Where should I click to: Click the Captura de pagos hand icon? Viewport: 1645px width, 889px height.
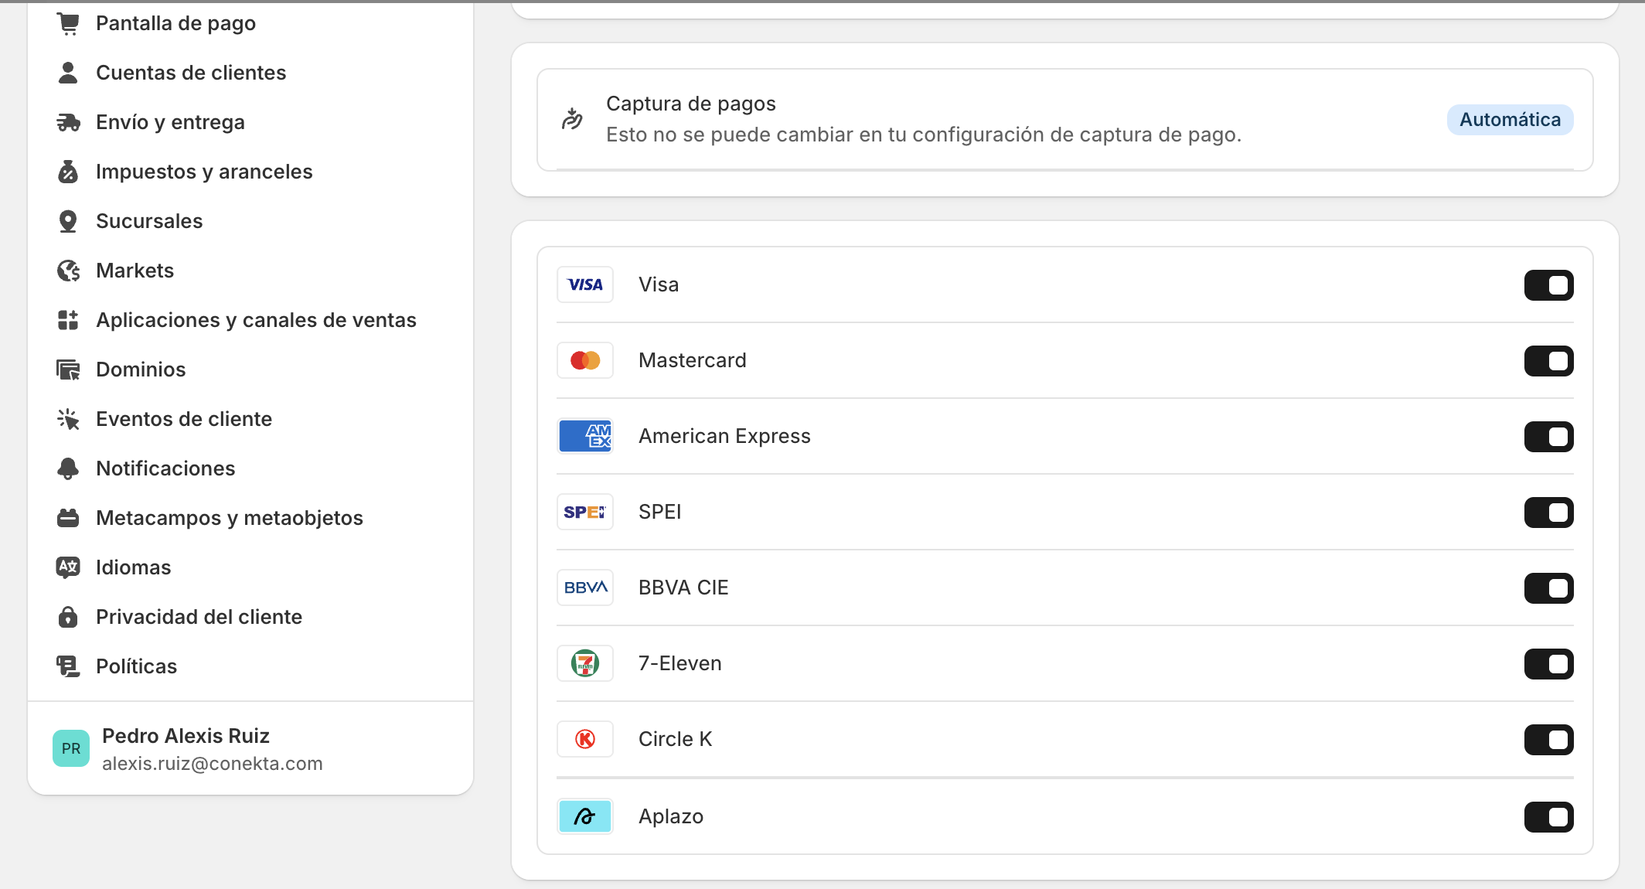pos(572,119)
